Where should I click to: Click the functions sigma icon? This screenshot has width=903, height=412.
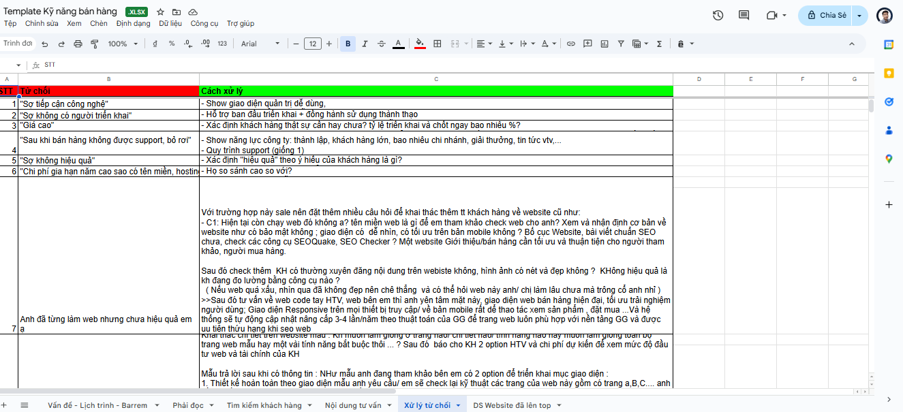pyautogui.click(x=659, y=44)
